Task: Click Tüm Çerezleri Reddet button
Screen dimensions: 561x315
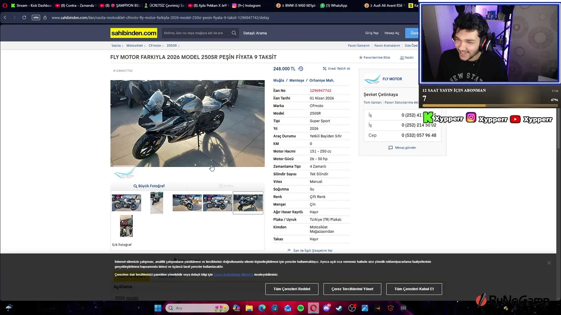Action: click(x=292, y=289)
